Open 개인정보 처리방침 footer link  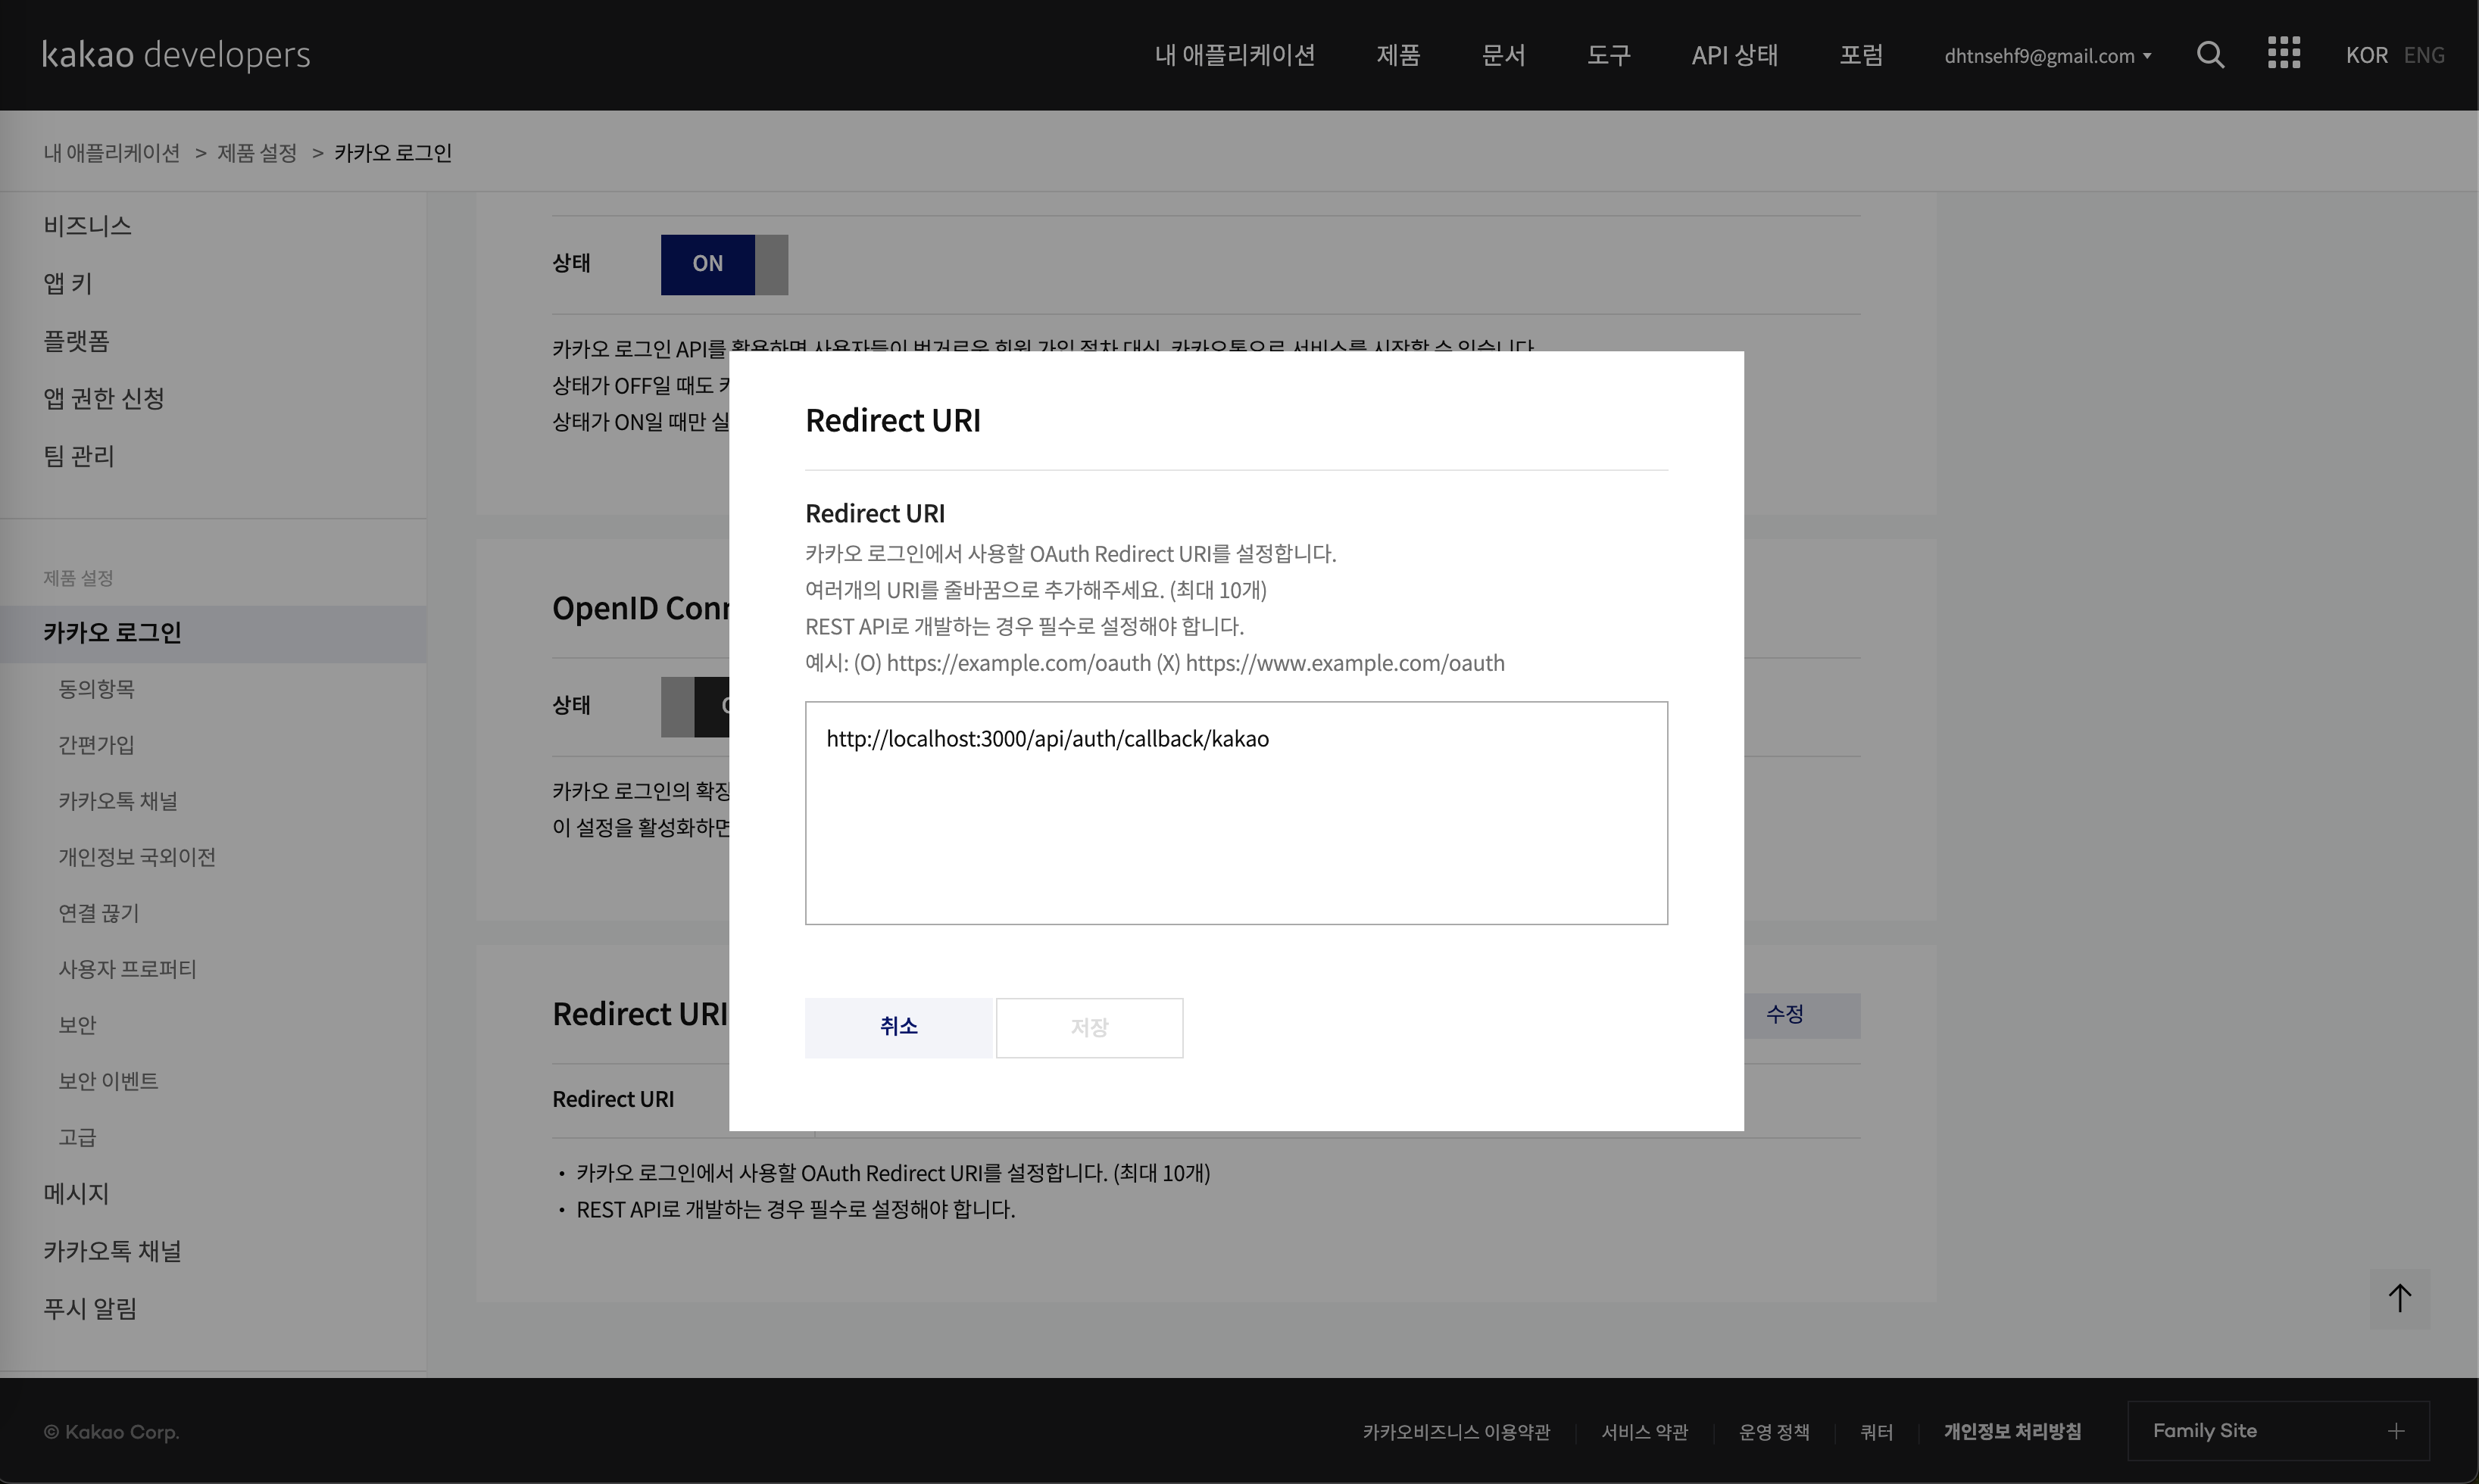[x=2012, y=1432]
